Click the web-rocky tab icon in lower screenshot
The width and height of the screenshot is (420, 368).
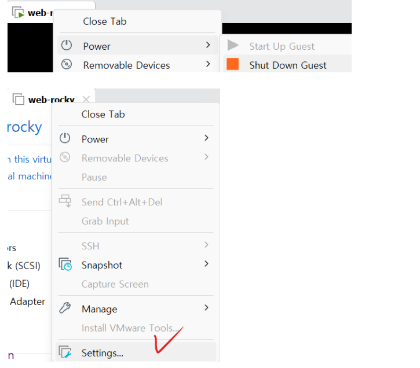coord(18,99)
